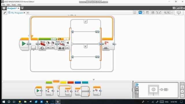Switch to Project* tab
The width and height of the screenshot is (185, 104).
12,8
